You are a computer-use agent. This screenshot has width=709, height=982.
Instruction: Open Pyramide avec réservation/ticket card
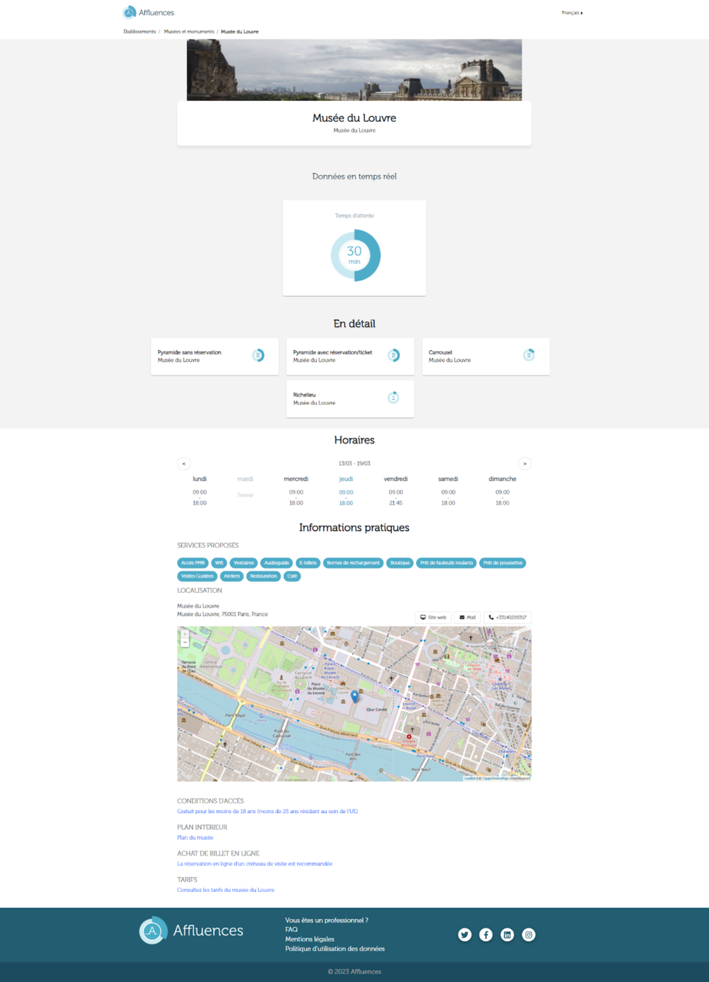click(x=350, y=356)
